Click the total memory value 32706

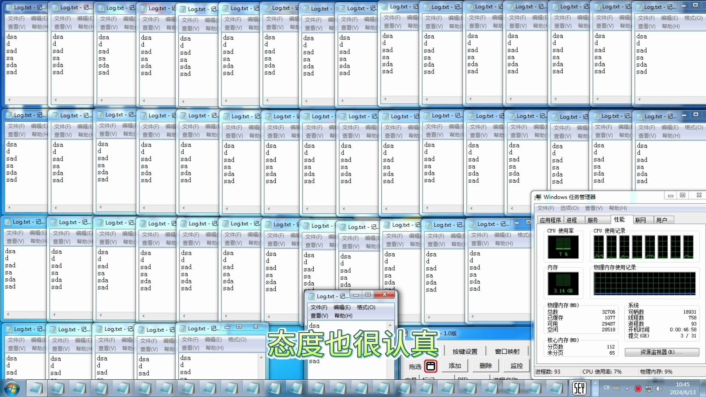click(x=608, y=312)
